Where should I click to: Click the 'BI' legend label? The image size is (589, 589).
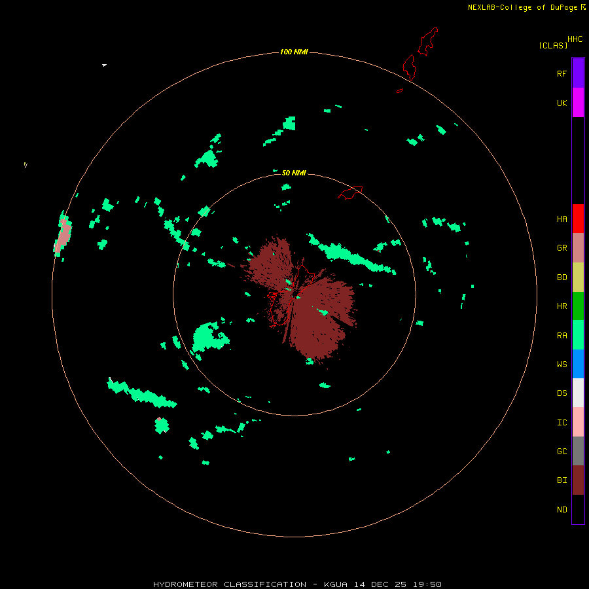[x=562, y=480]
